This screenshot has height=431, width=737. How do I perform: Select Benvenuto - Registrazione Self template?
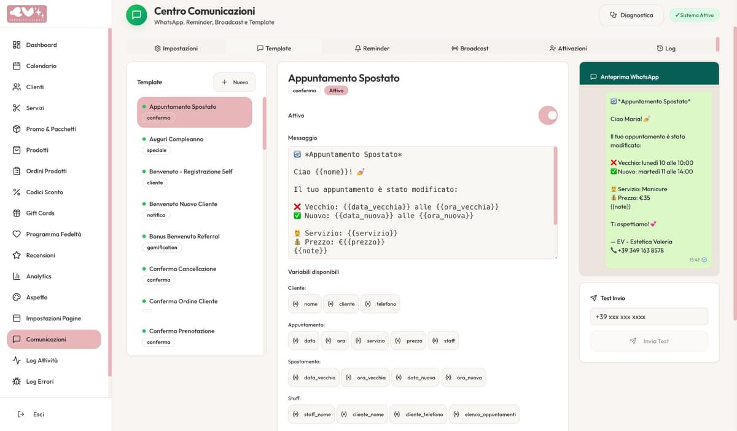(195, 177)
